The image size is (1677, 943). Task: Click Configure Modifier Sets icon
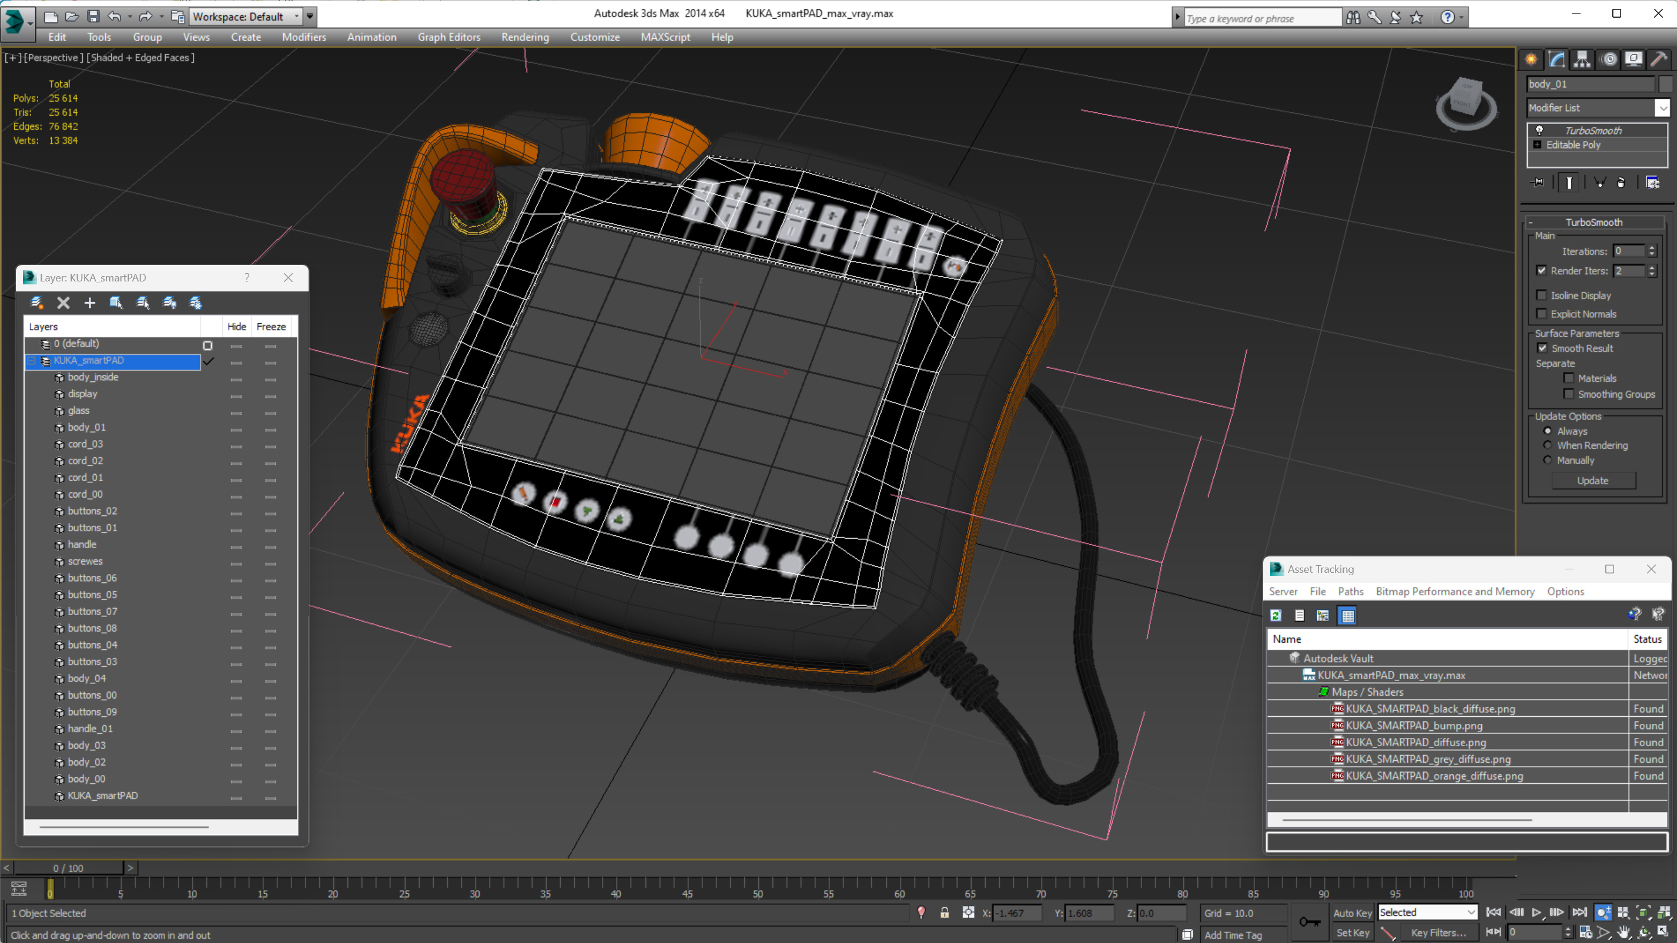[x=1652, y=182]
